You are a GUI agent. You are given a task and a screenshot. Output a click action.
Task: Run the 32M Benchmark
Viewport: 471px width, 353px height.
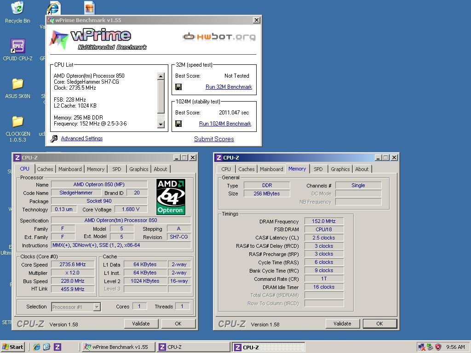click(x=229, y=87)
